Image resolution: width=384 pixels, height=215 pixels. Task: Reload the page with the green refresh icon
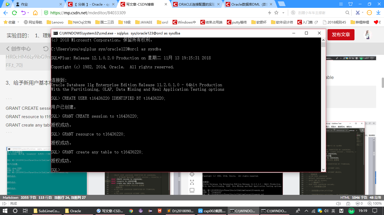tap(14, 13)
